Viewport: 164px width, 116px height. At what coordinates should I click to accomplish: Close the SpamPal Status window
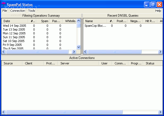[x=159, y=4]
